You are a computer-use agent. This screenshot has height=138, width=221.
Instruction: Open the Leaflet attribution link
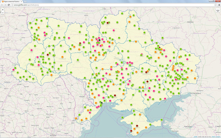[x=195, y=137]
